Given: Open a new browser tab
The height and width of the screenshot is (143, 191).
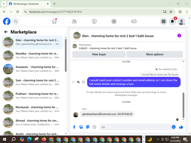Looking at the screenshot, I should coord(54,4).
